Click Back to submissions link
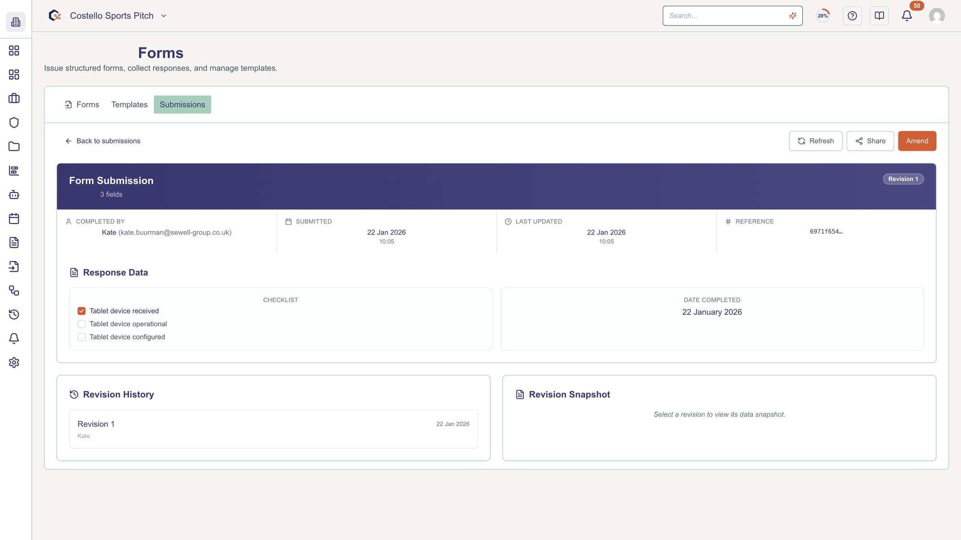The image size is (961, 540). (102, 141)
